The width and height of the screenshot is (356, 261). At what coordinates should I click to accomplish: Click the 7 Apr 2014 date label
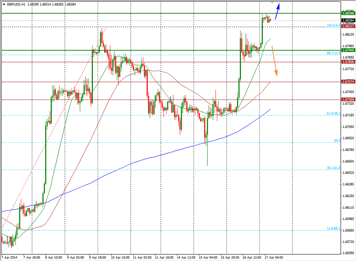pyautogui.click(x=9, y=258)
